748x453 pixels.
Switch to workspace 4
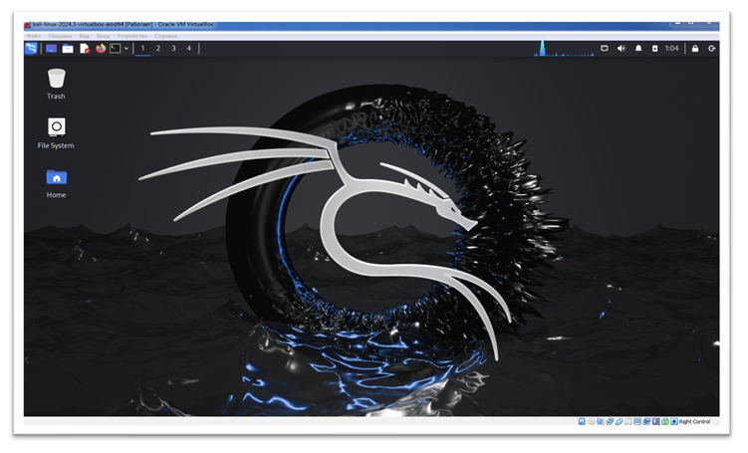point(189,48)
